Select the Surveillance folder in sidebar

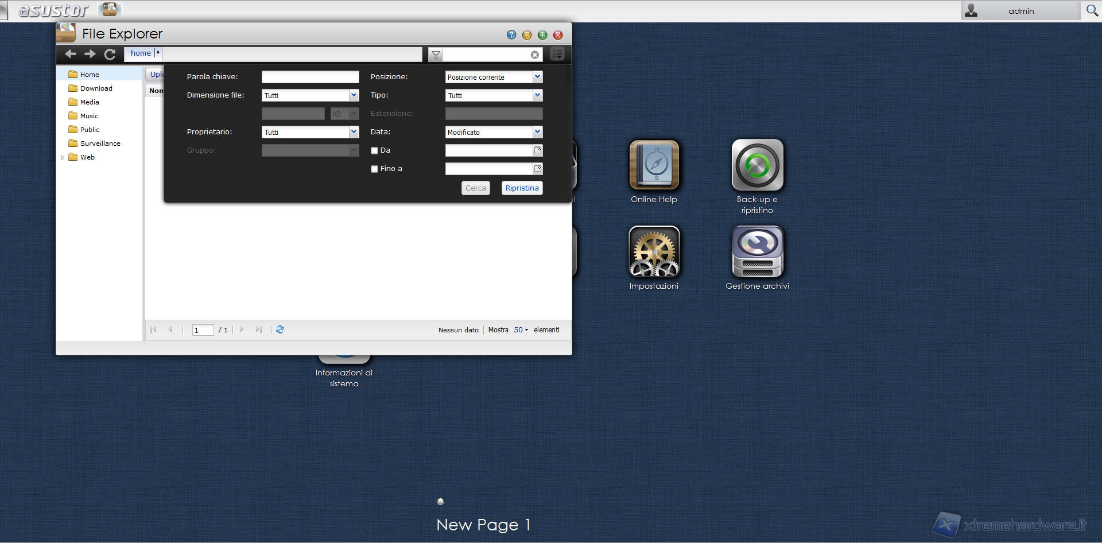click(x=100, y=143)
